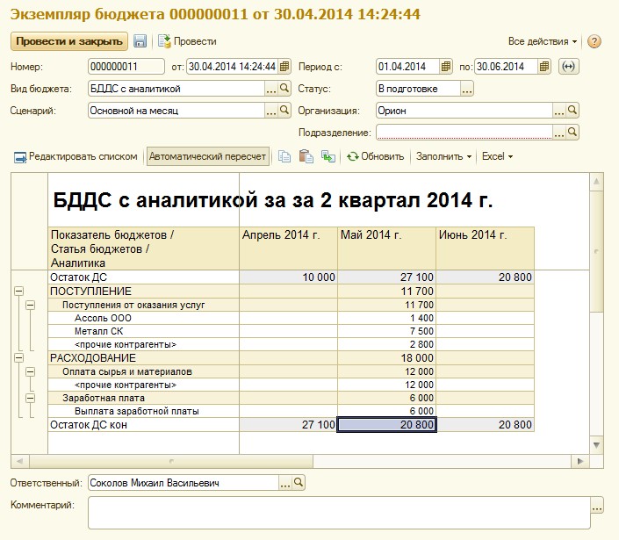
Task: Open budget type search magnifier
Action: pyautogui.click(x=284, y=89)
